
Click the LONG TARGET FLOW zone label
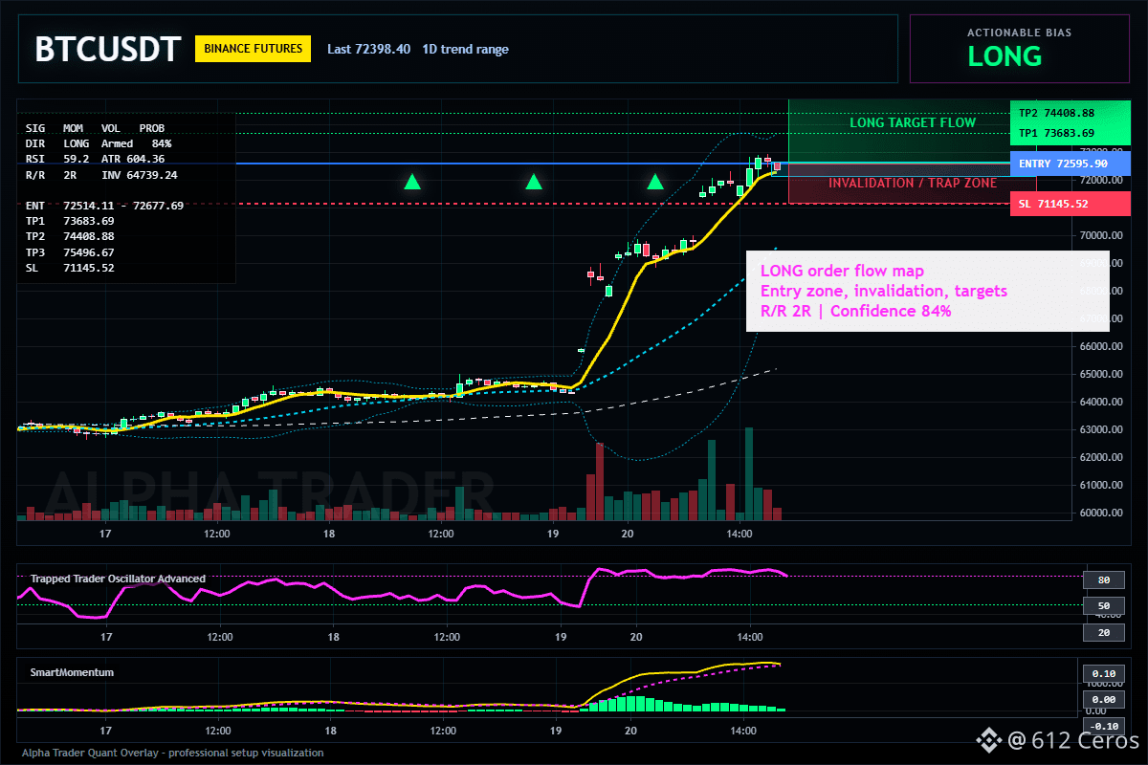[x=913, y=122]
